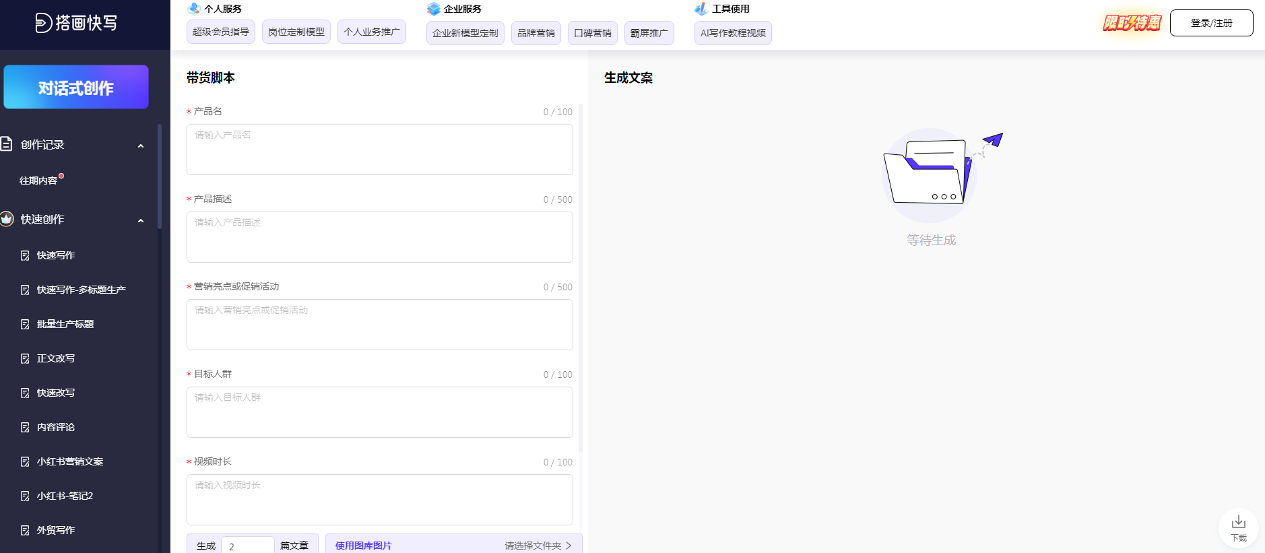Viewport: 1265px width, 553px height.
Task: Click the 企业服务 layers icon
Action: (x=433, y=9)
